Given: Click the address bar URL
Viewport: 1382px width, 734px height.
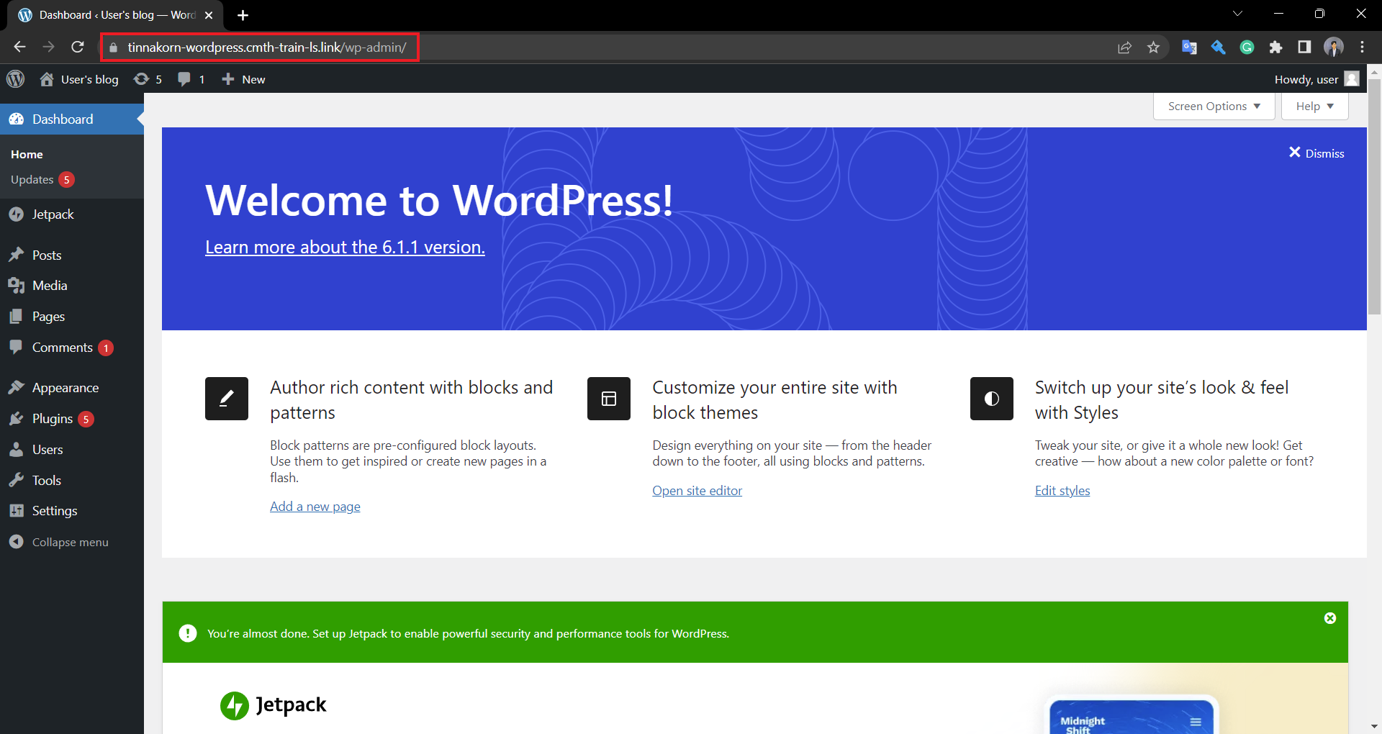Looking at the screenshot, I should point(267,47).
